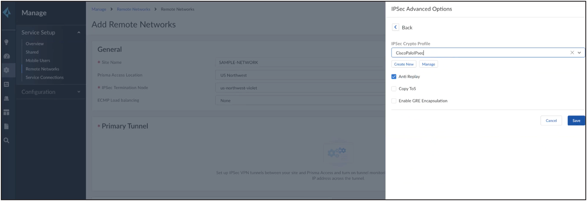This screenshot has width=587, height=201.
Task: Select Remote Networks in sidebar
Action: point(42,69)
